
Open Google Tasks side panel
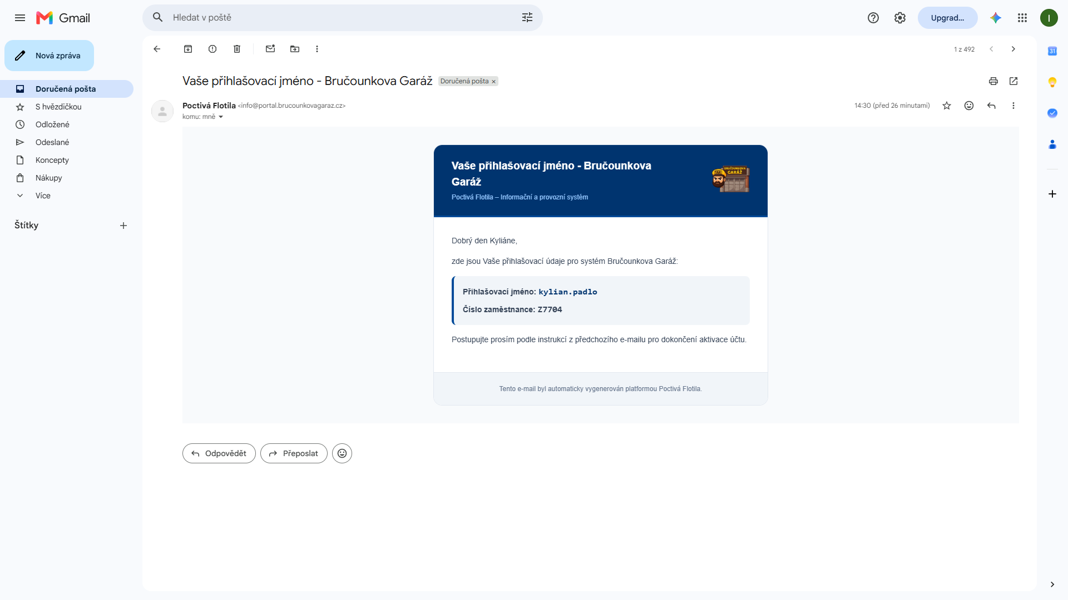(x=1052, y=113)
